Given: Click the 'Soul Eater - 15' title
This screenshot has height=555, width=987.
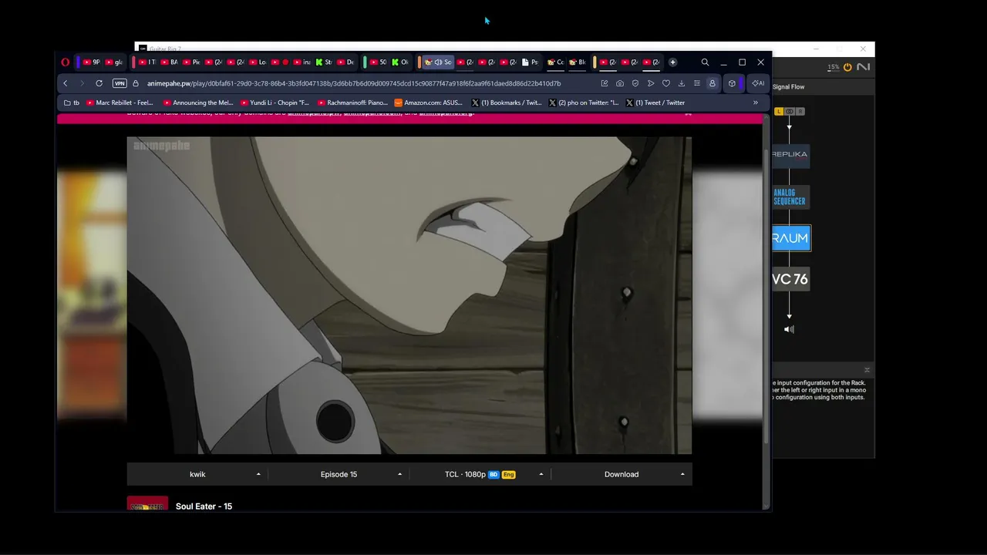Looking at the screenshot, I should [x=204, y=506].
